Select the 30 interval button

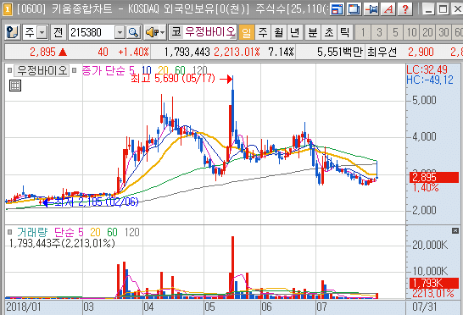[x=443, y=32]
